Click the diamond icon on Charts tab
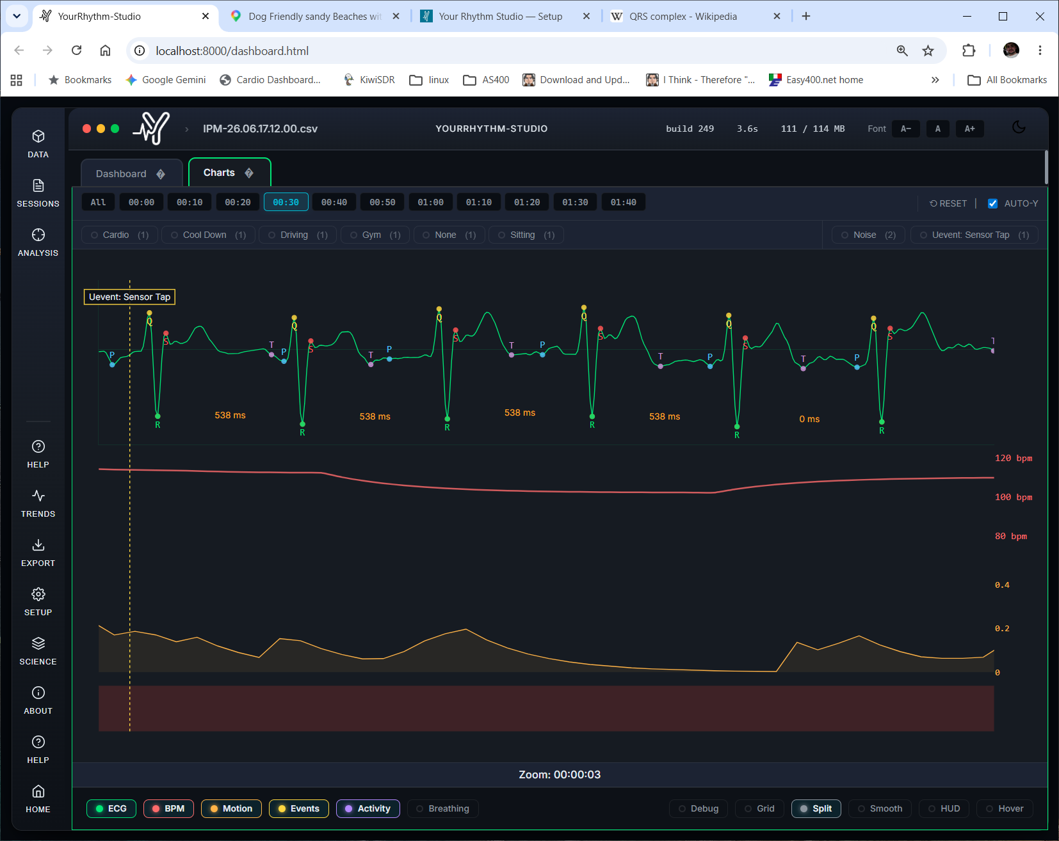This screenshot has height=841, width=1059. [249, 173]
